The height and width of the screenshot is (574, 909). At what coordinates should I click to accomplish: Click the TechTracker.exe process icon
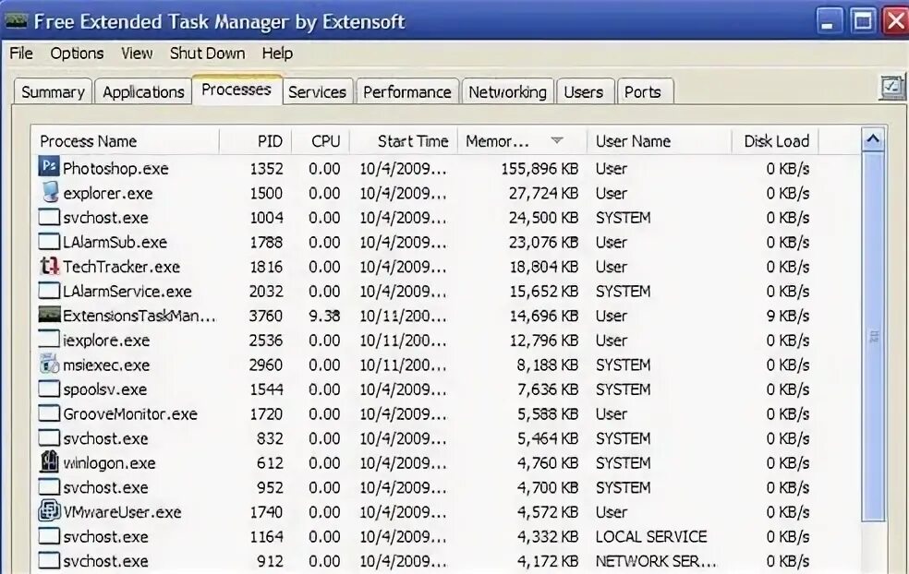point(49,267)
